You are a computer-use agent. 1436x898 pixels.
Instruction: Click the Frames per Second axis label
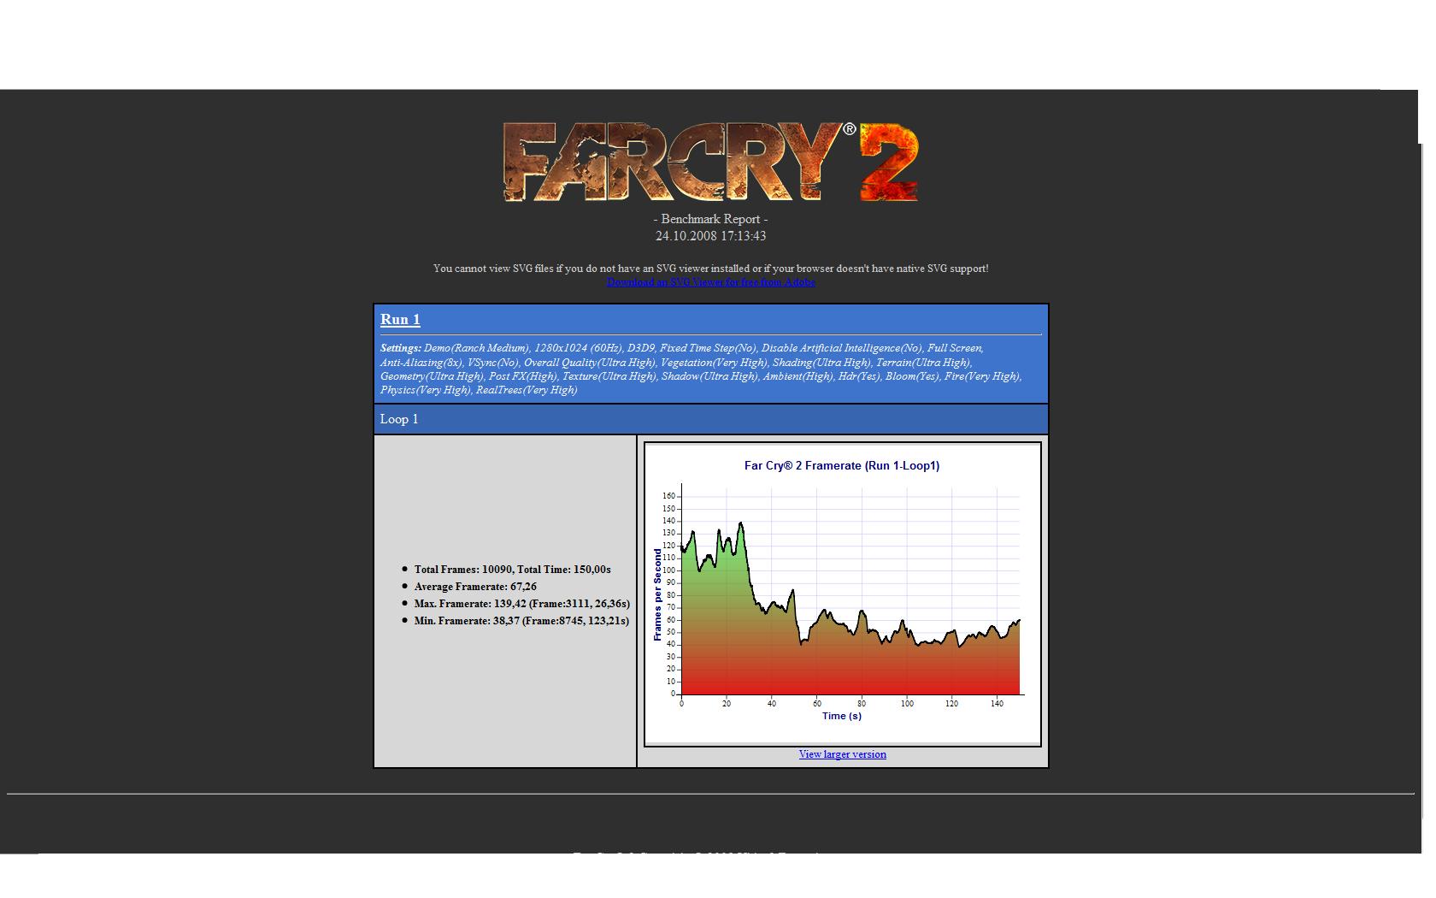pyautogui.click(x=657, y=594)
